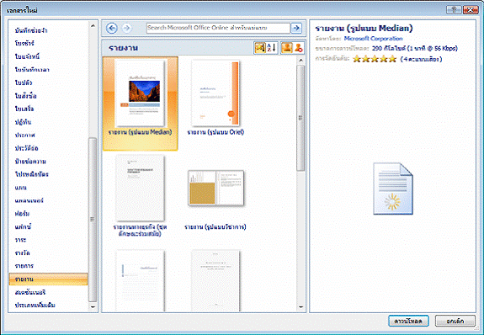The width and height of the screenshot is (484, 335).
Task: Select รายงาน (รูปแบบ Median) template thumbnail
Action: [140, 104]
